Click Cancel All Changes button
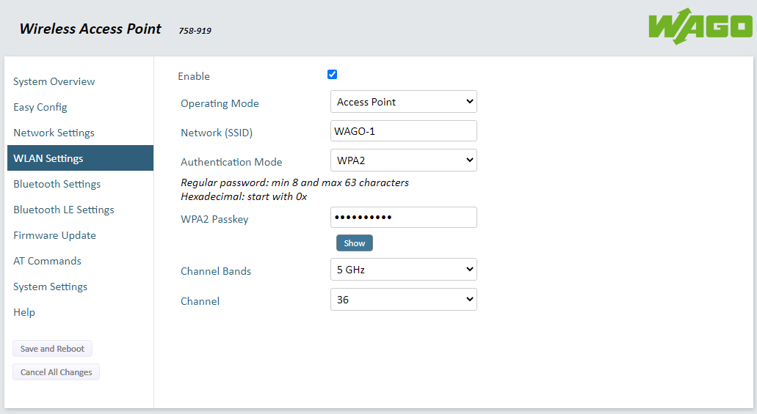This screenshot has width=757, height=414. tap(56, 372)
